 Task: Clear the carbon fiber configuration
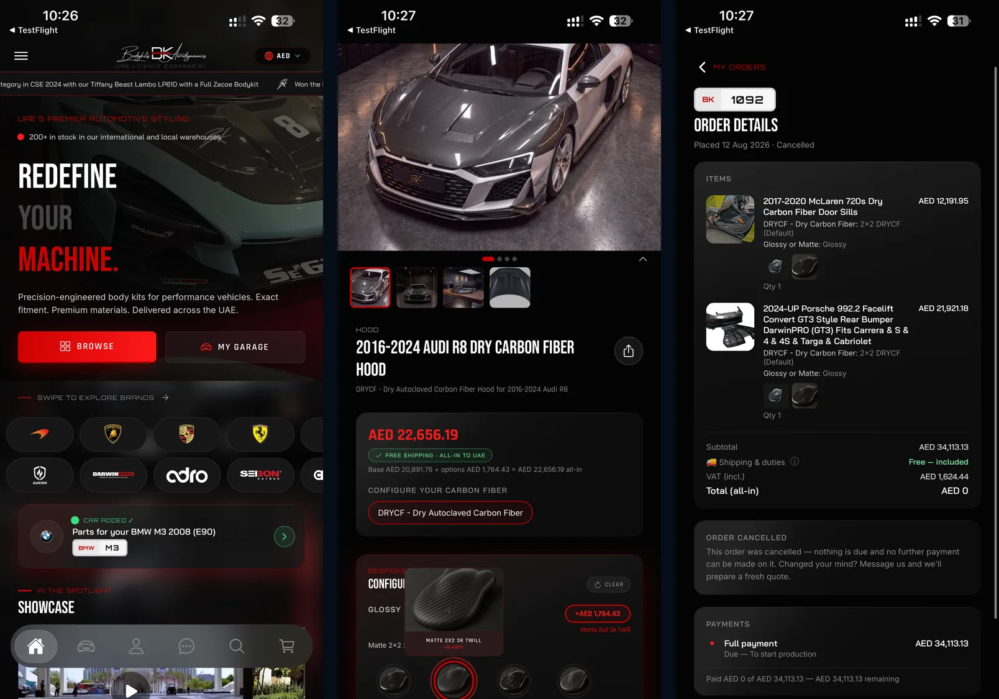click(609, 584)
